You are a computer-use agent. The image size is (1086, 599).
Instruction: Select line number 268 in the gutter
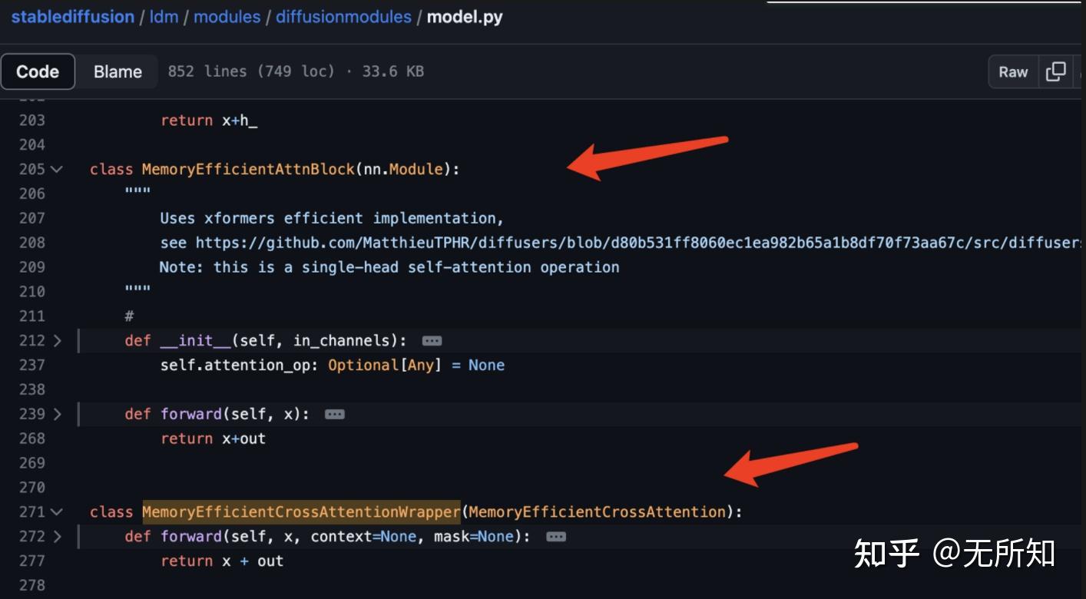tap(31, 438)
